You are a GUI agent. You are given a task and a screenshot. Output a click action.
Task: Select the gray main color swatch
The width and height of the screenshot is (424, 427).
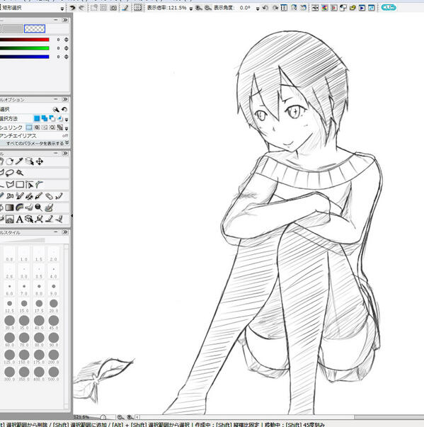click(x=12, y=28)
